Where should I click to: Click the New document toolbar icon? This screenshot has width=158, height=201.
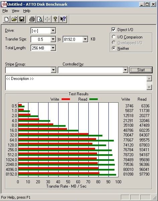pos(6,19)
